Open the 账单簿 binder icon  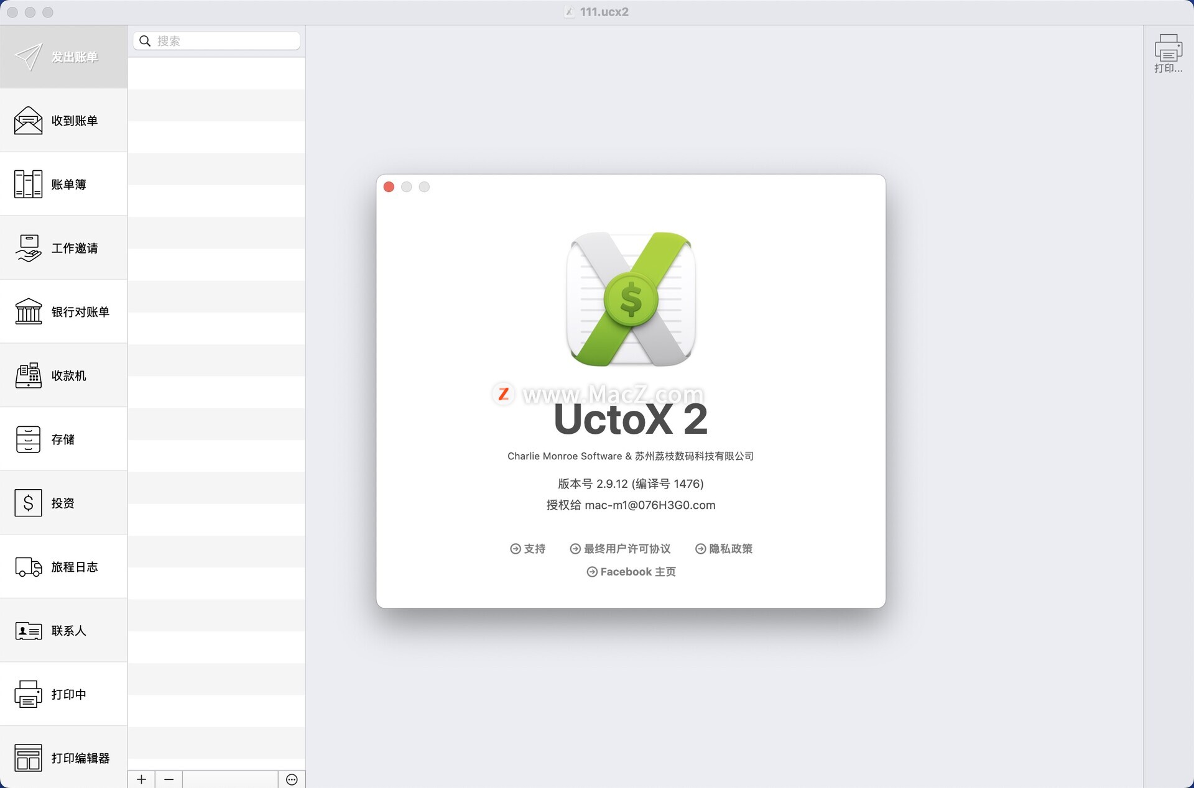point(28,184)
